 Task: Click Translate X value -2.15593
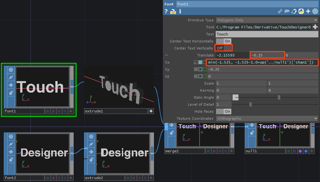pos(233,55)
